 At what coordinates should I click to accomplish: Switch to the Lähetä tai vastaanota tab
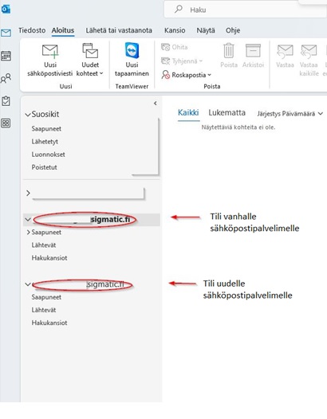pyautogui.click(x=119, y=30)
